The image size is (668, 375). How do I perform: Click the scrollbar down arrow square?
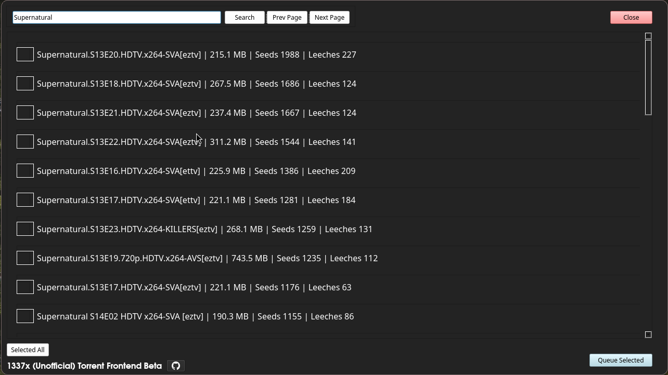click(648, 334)
